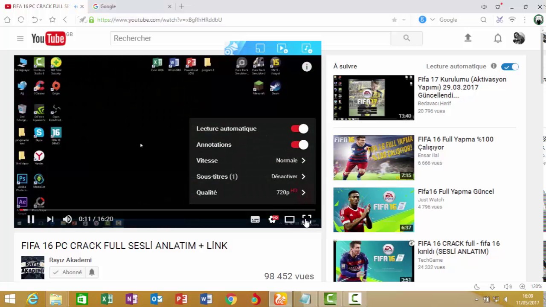Mute the tab using its speaker icon
This screenshot has height=307, width=546.
(76, 6)
